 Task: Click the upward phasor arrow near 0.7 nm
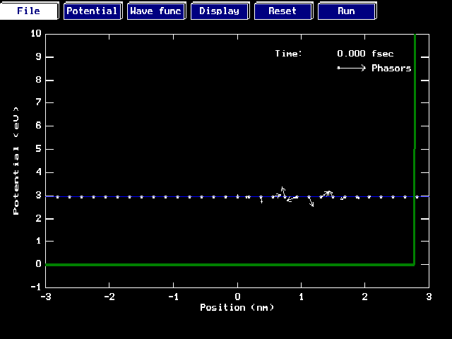[284, 192]
